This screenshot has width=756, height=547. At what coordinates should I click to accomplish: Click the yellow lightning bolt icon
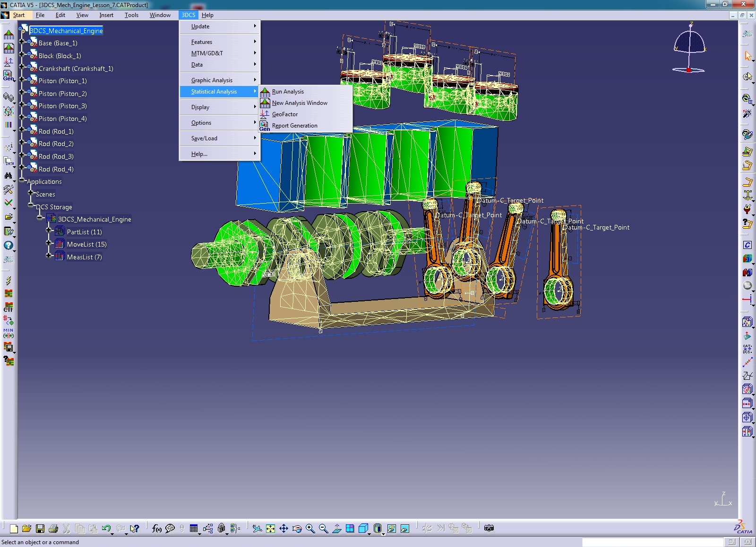(x=9, y=281)
